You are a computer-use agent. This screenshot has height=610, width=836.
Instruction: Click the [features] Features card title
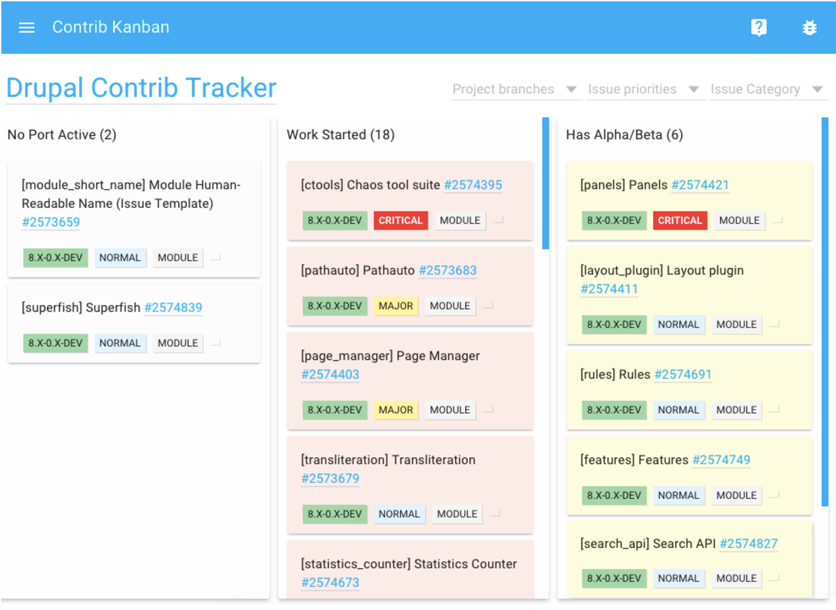[634, 460]
